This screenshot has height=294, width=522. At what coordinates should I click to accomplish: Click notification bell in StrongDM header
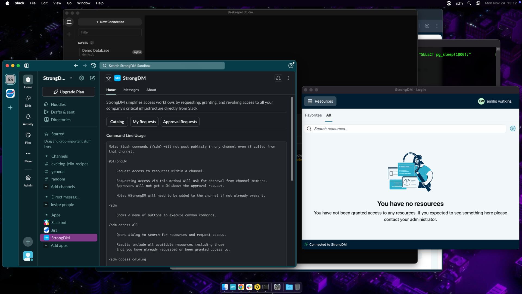click(x=278, y=78)
